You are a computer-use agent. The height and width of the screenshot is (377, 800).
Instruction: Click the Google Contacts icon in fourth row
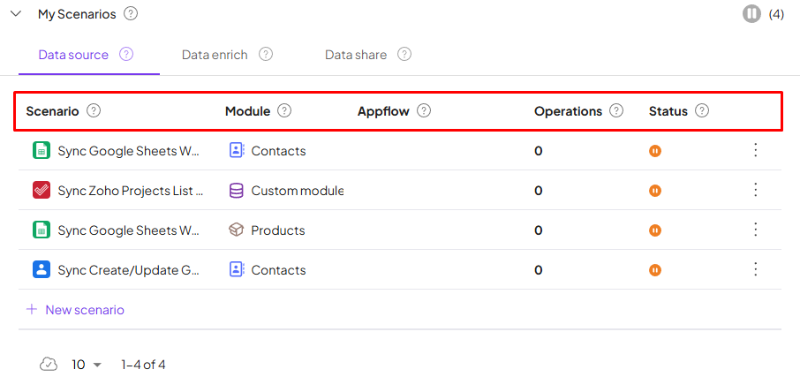(42, 270)
